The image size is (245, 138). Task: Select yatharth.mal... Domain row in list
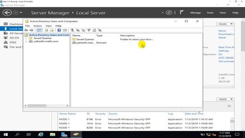[x=90, y=43]
